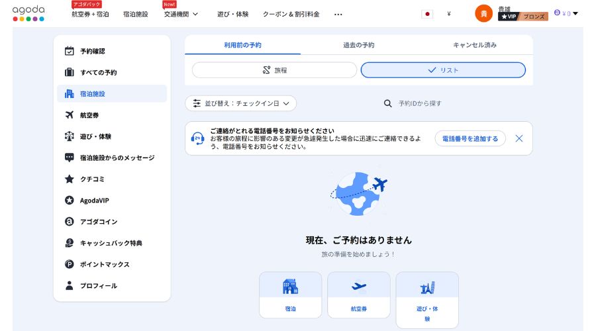Viewport: 596px width, 331px height.
Task: Open 遊び・体験 in top navigation
Action: (232, 14)
